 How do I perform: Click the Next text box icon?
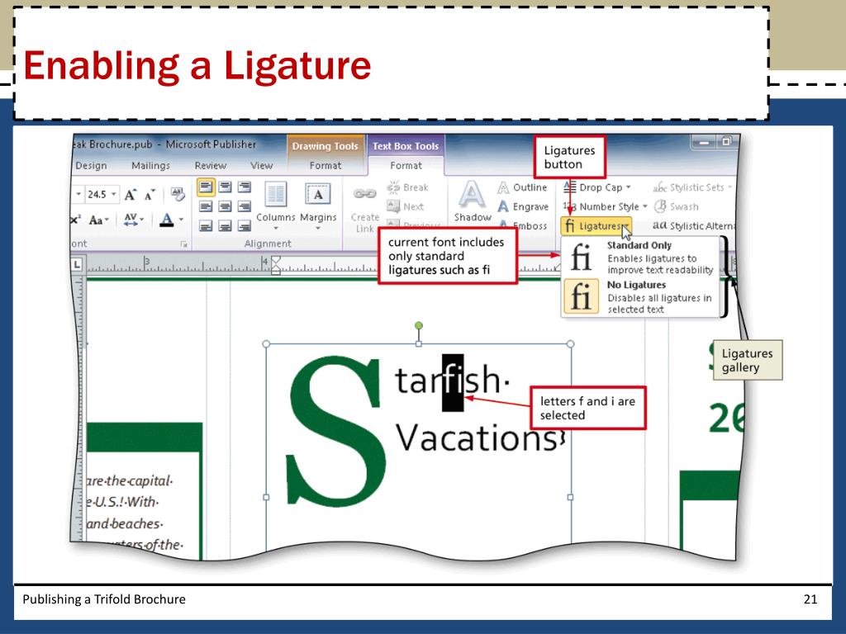click(x=393, y=206)
